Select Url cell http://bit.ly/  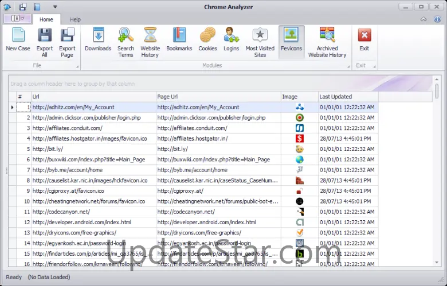[x=93, y=149]
